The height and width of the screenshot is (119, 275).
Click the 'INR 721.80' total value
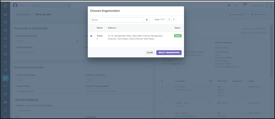[254, 87]
